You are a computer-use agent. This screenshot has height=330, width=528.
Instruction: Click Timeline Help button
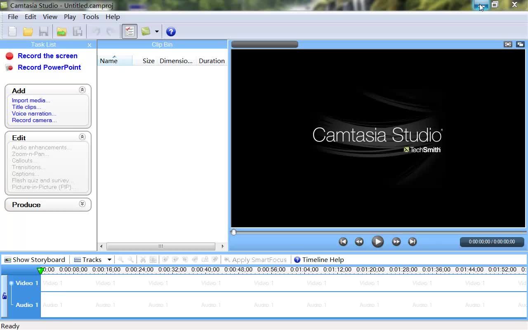click(x=319, y=259)
